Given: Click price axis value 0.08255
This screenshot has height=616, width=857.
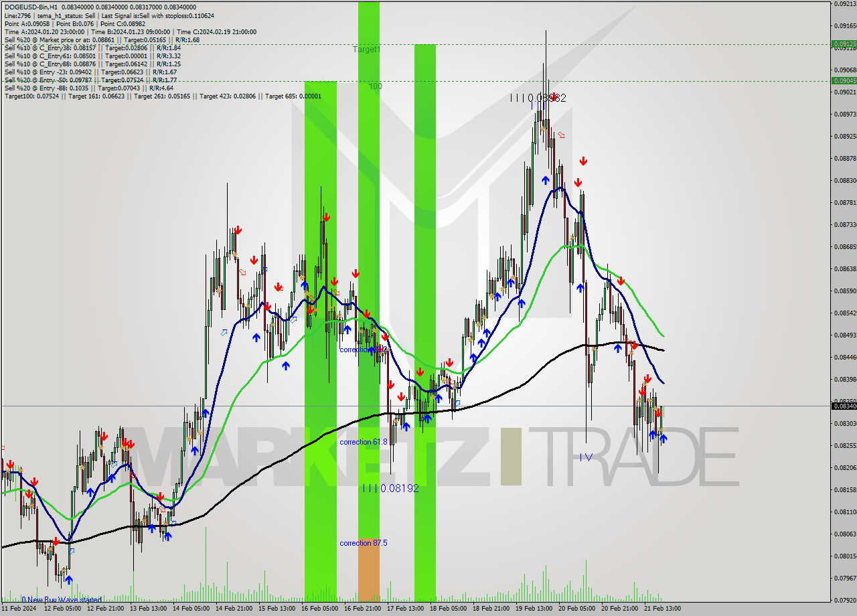Looking at the screenshot, I should 846,445.
